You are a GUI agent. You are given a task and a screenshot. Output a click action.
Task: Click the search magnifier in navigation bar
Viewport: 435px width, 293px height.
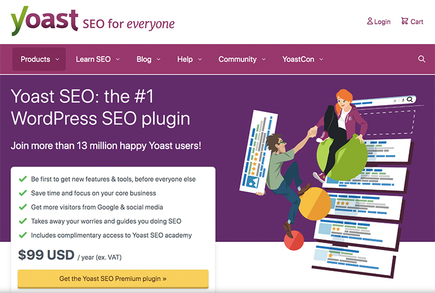pos(422,59)
